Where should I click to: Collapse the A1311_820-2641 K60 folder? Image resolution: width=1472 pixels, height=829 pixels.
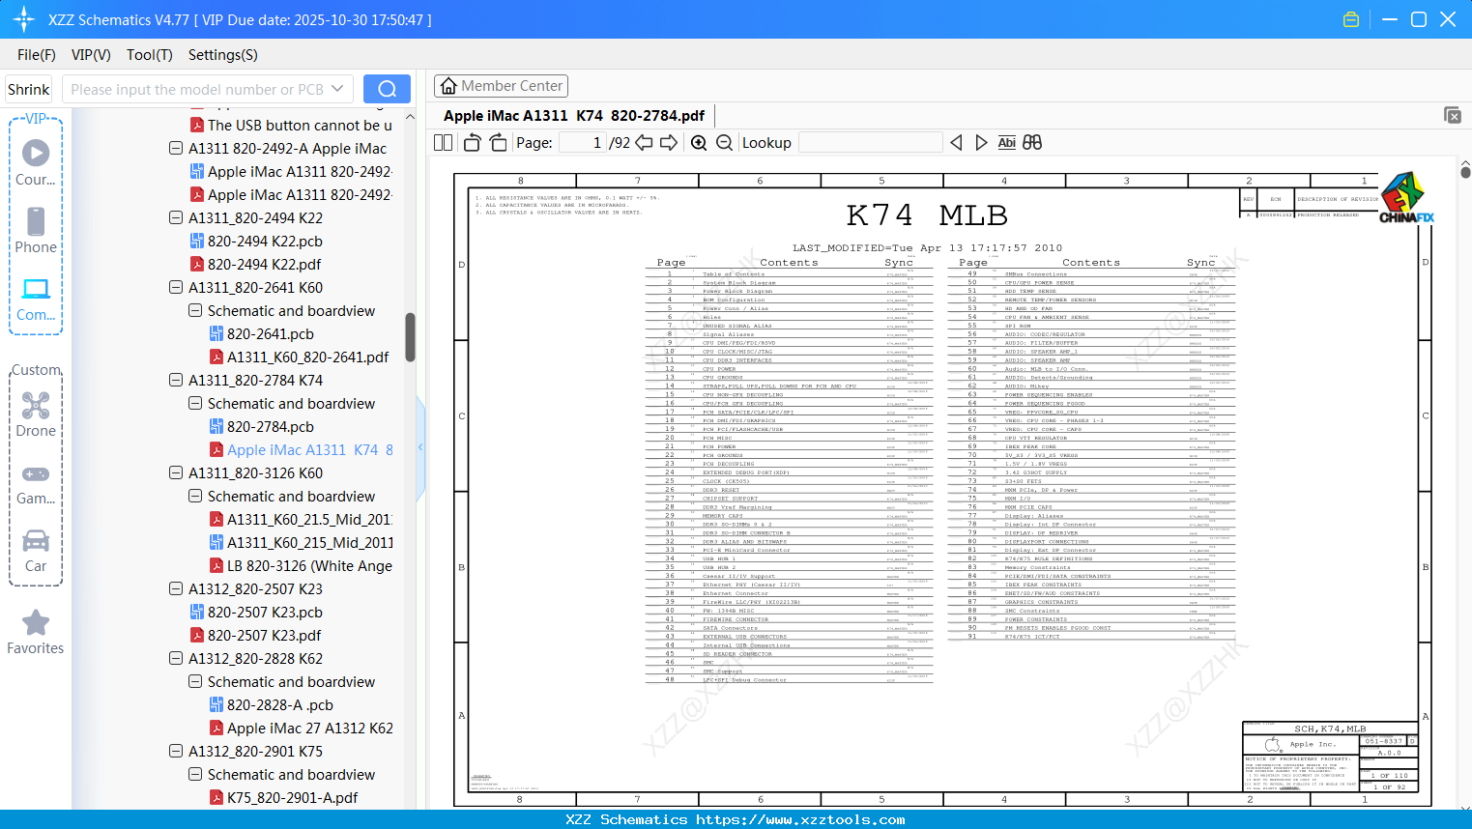click(x=176, y=288)
